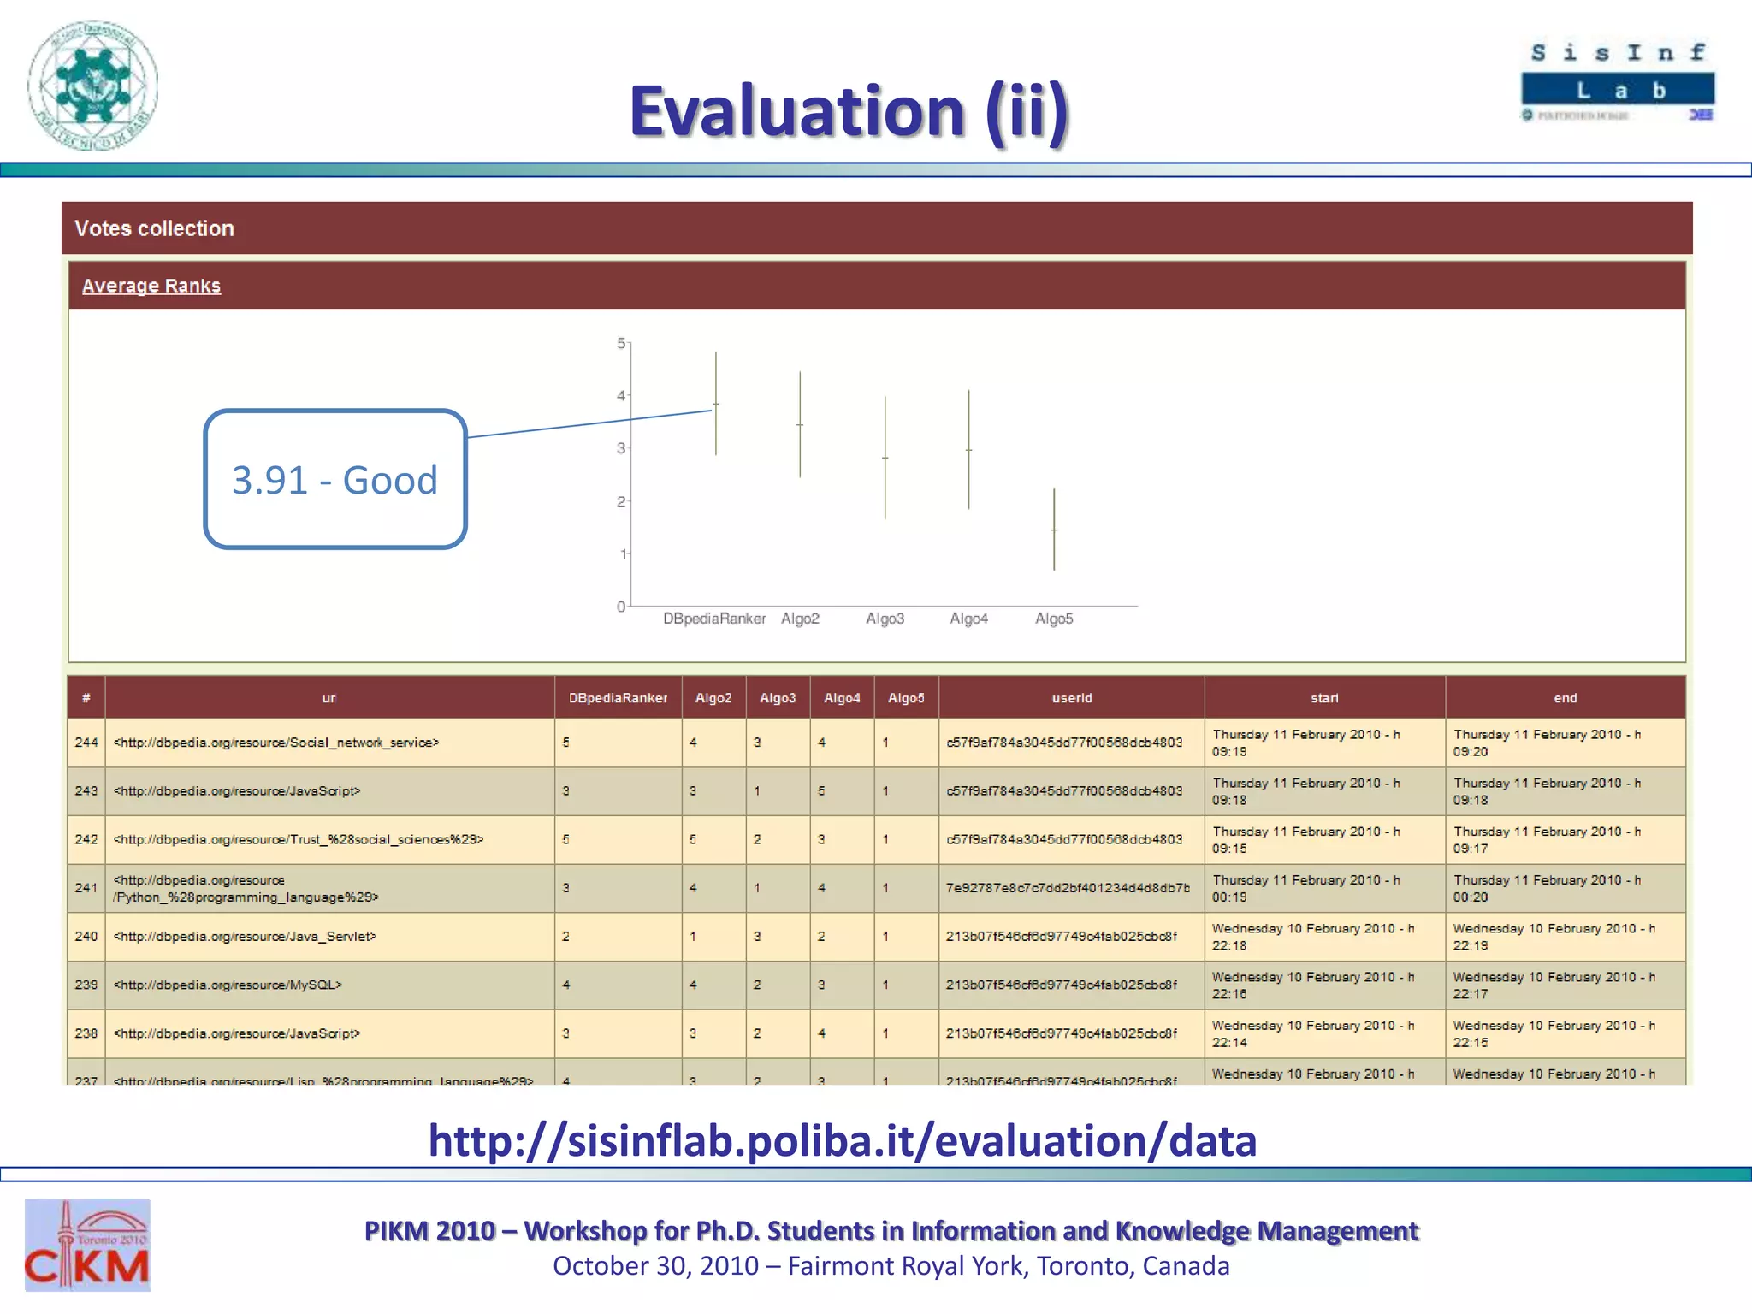The width and height of the screenshot is (1752, 1314).
Task: Click the Evaluation (ii) slide title
Action: pos(849,111)
